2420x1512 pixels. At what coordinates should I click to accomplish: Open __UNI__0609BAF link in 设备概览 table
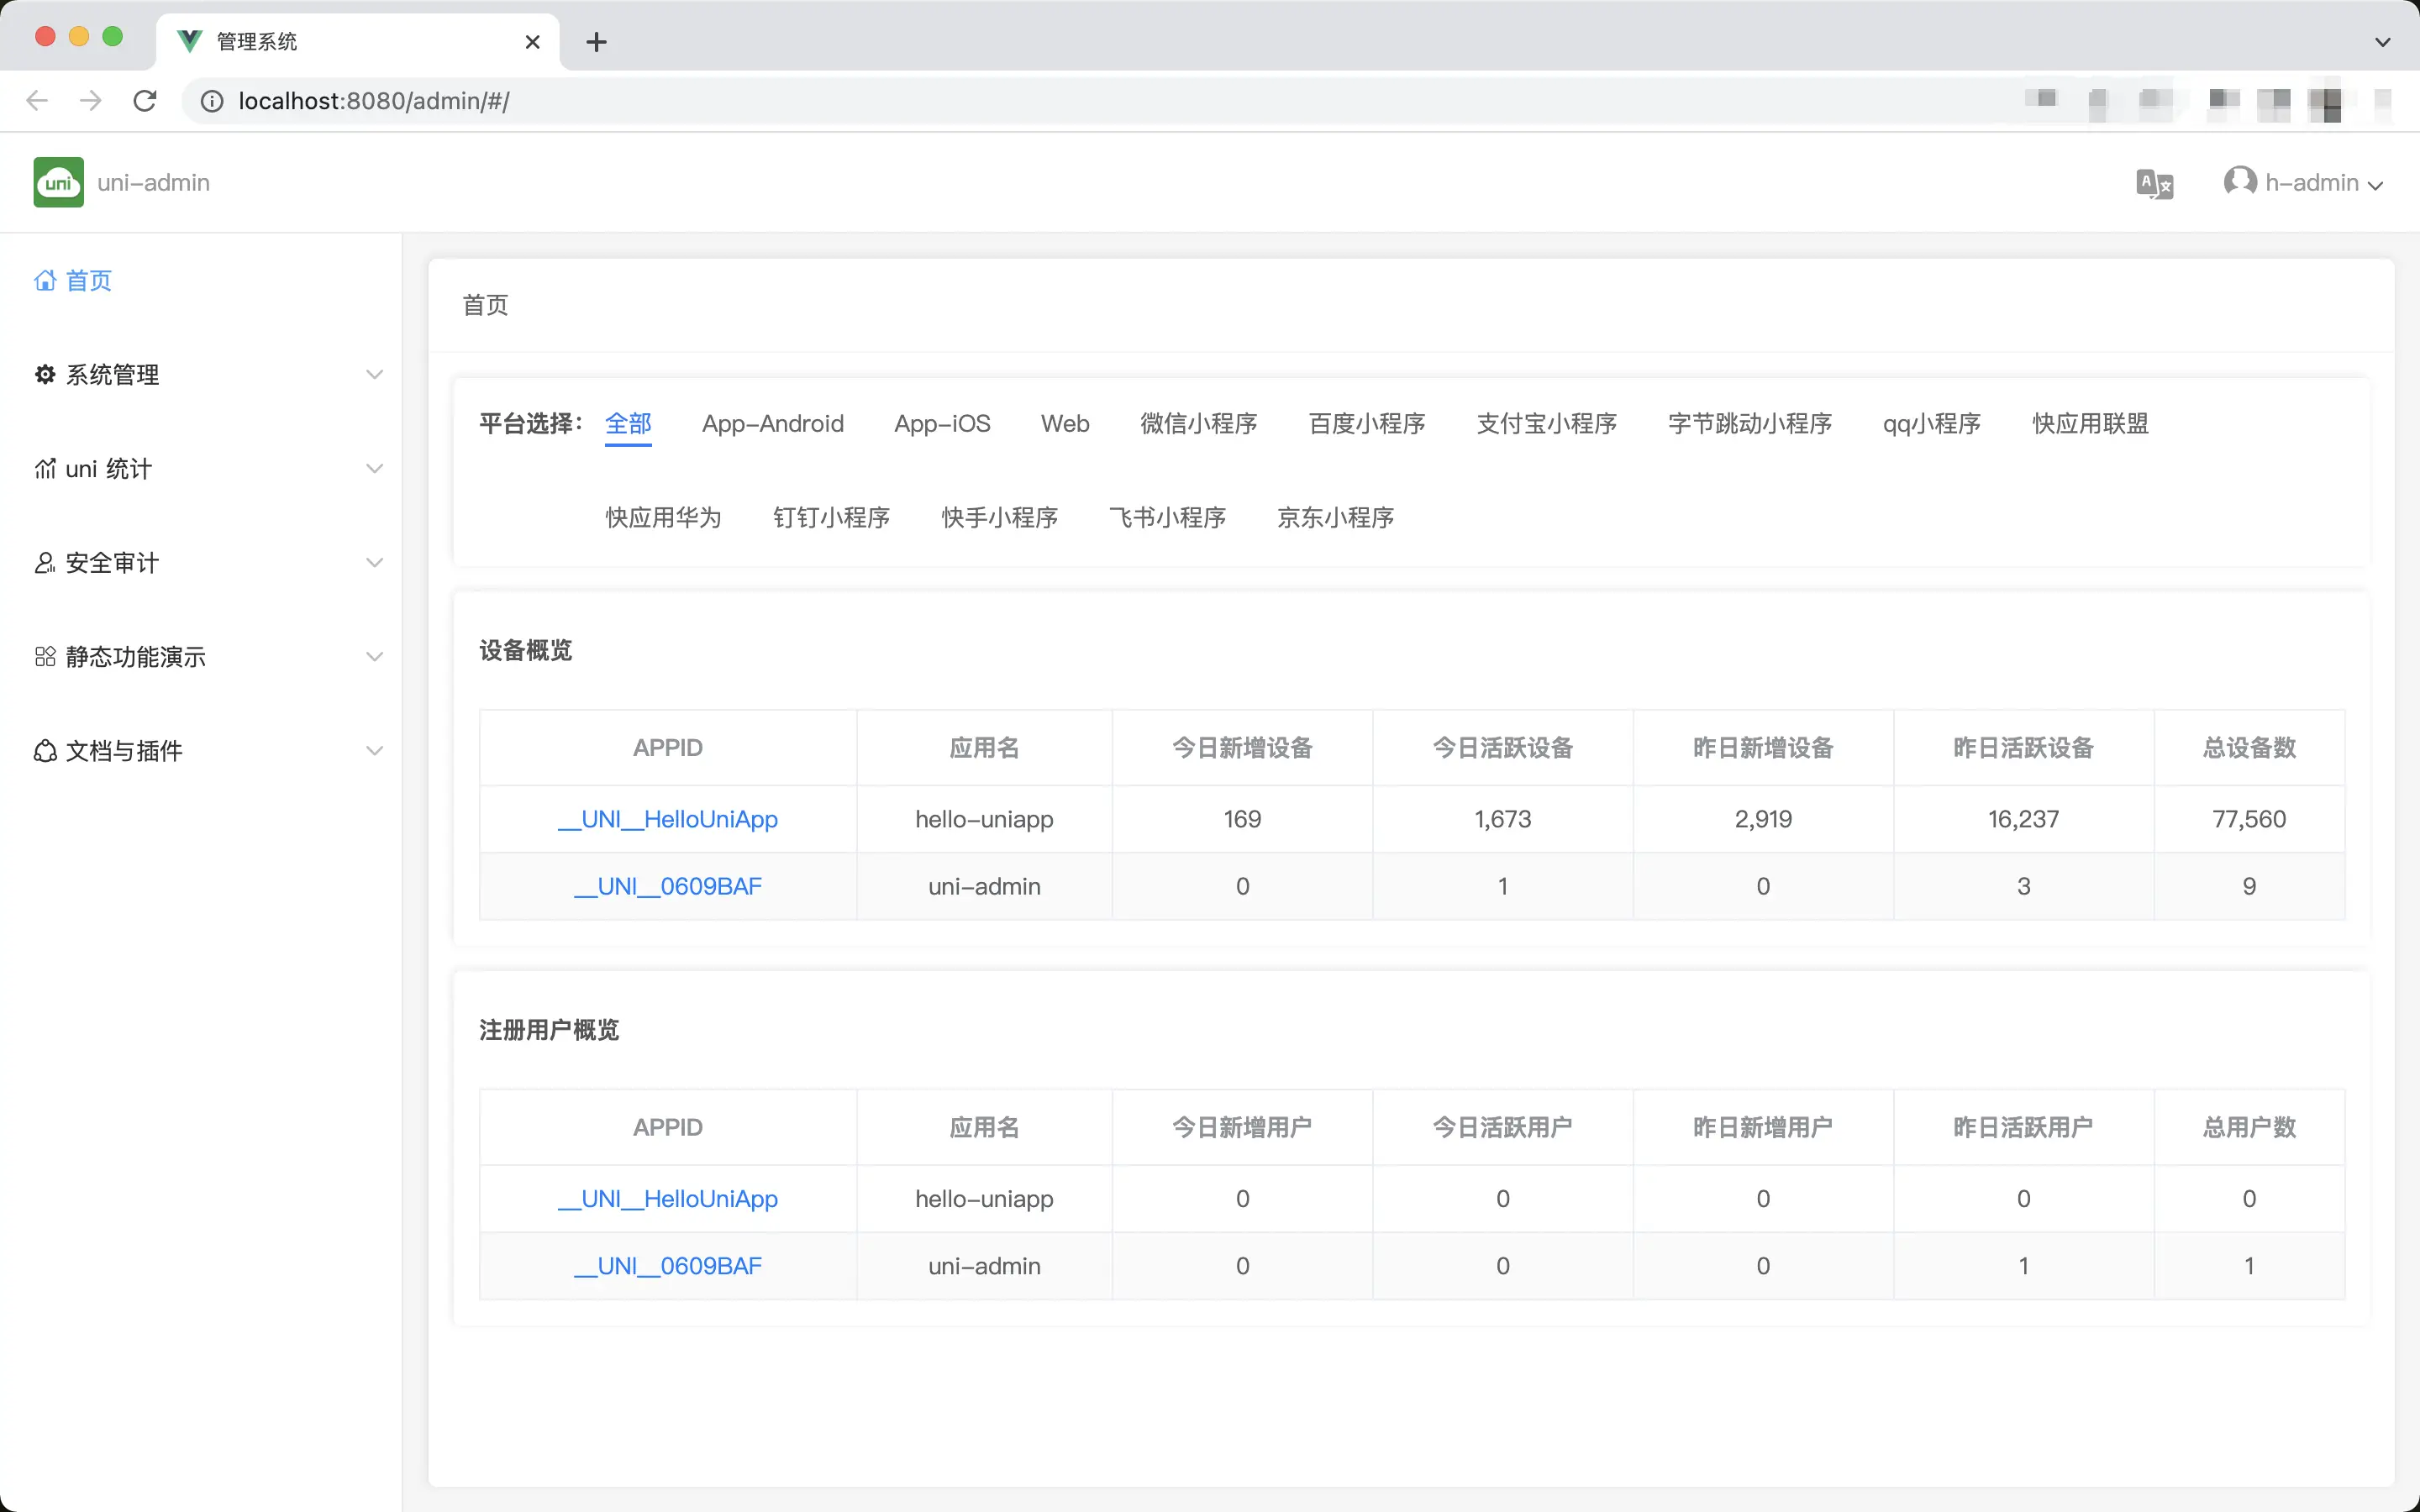point(668,886)
